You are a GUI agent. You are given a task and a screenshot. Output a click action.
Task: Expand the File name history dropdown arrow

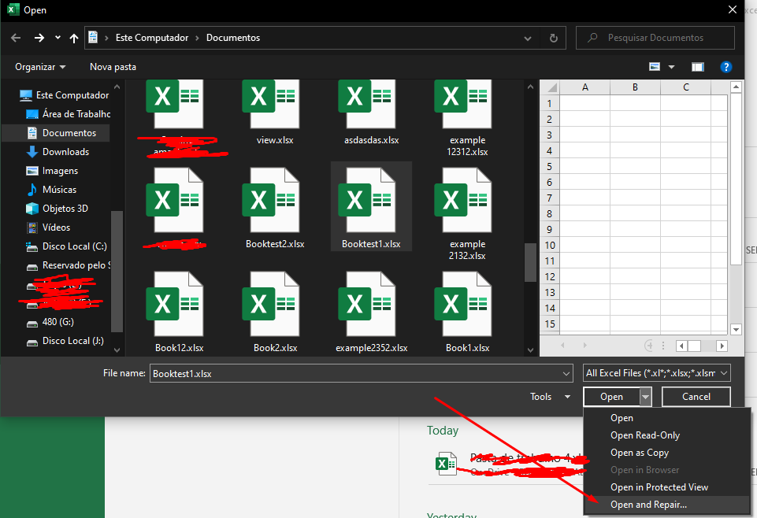pyautogui.click(x=566, y=374)
